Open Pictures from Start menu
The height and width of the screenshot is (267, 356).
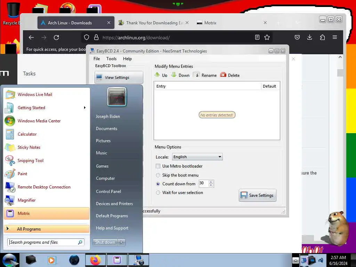tap(103, 141)
